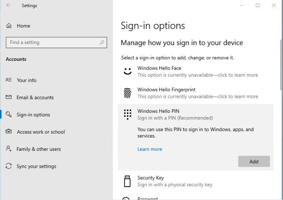
Task: Expand the Windows Hello Face option
Action: (195, 72)
